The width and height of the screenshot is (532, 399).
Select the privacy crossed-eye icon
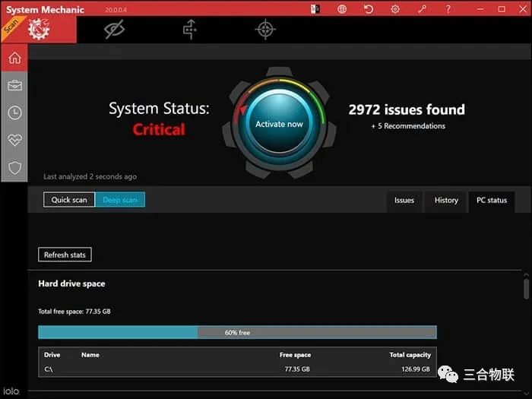(115, 30)
